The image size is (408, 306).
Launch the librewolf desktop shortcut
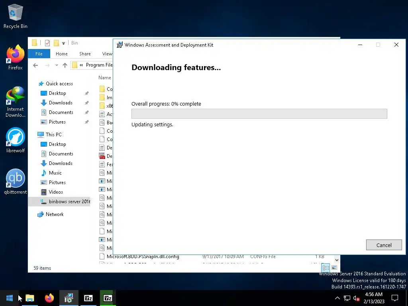(16, 140)
